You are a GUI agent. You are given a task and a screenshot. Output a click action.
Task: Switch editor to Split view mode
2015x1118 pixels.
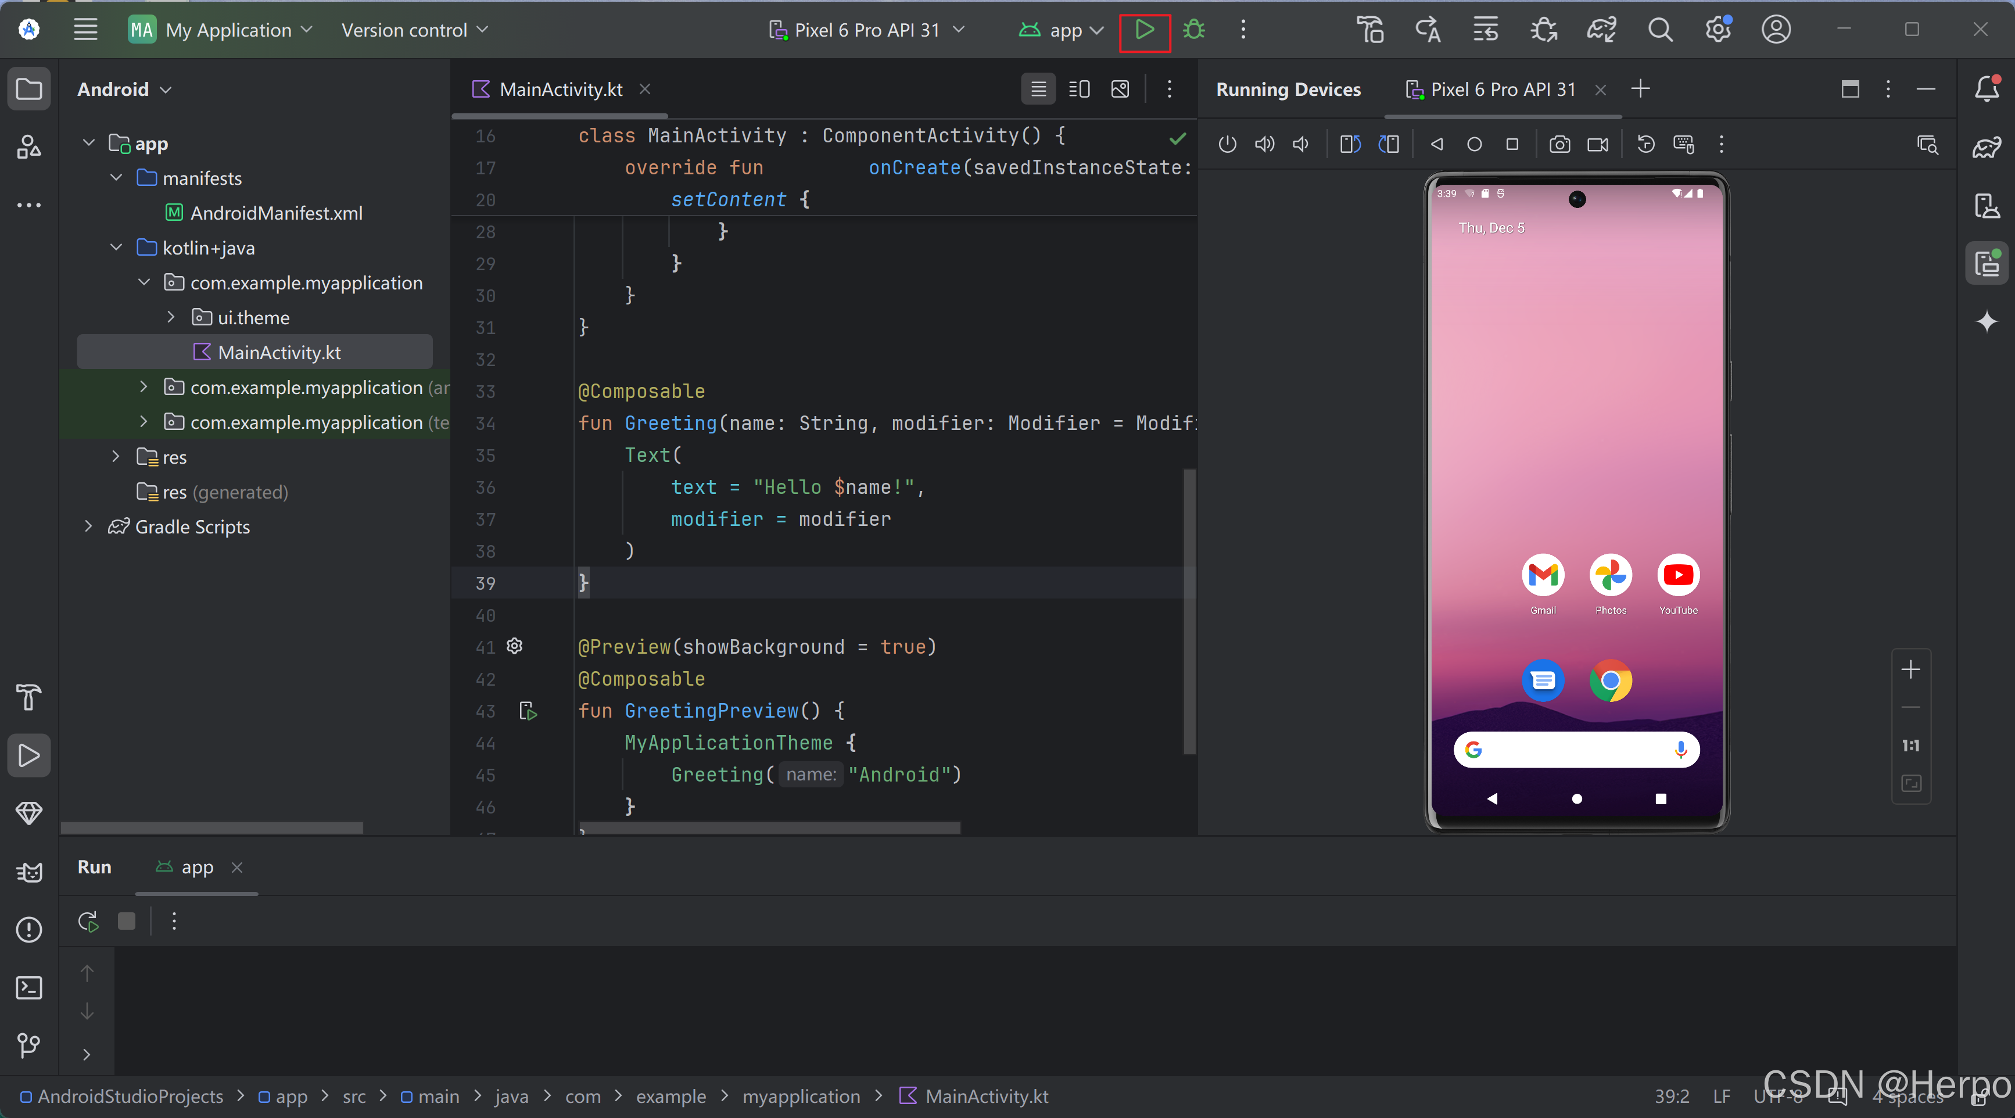click(1079, 89)
